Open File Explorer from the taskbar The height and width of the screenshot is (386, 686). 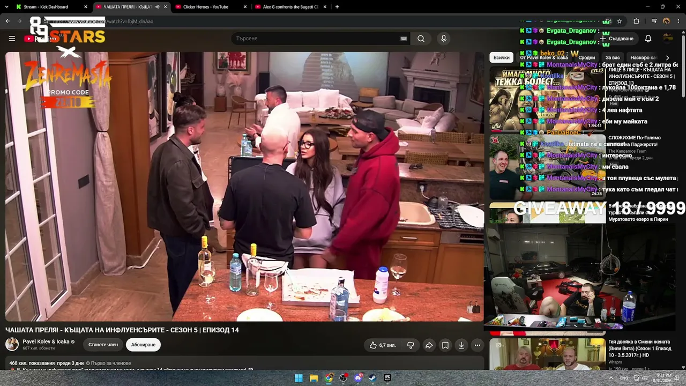click(x=314, y=378)
